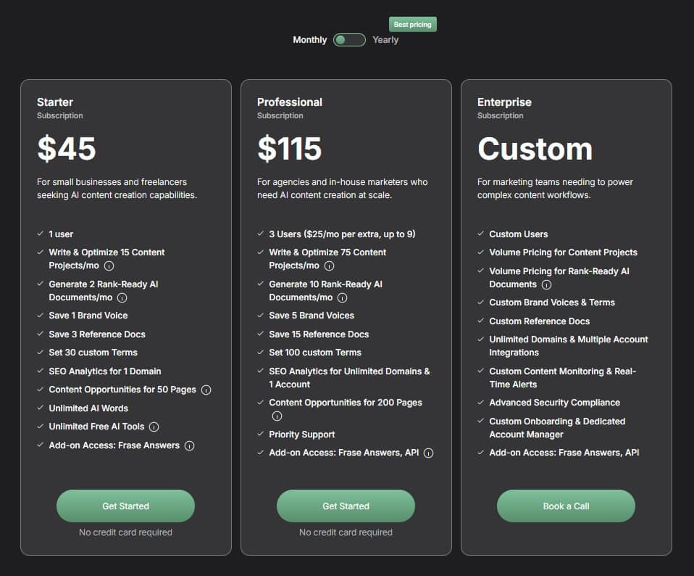This screenshot has width=694, height=576.
Task: Click info icon beside Content Opportunities for 50 Pages
Action: tap(206, 390)
